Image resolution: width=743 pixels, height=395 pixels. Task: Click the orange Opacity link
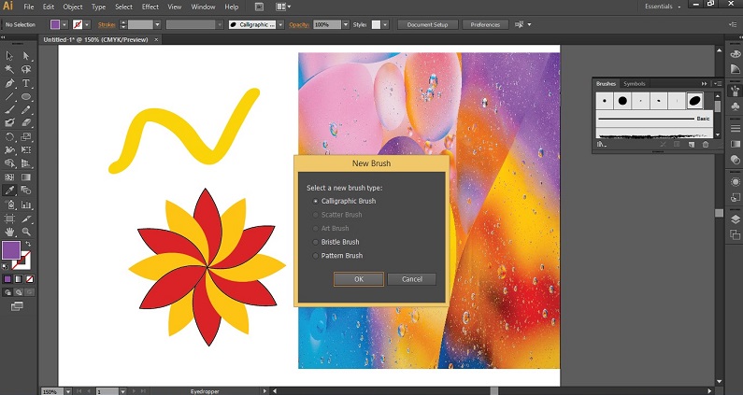click(298, 24)
